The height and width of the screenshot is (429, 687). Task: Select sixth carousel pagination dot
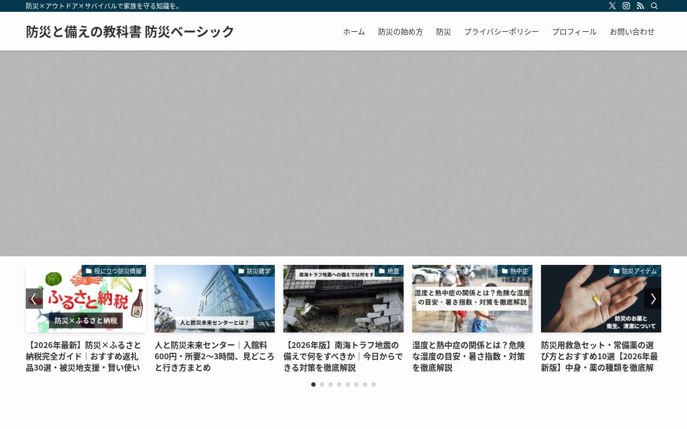(x=356, y=384)
